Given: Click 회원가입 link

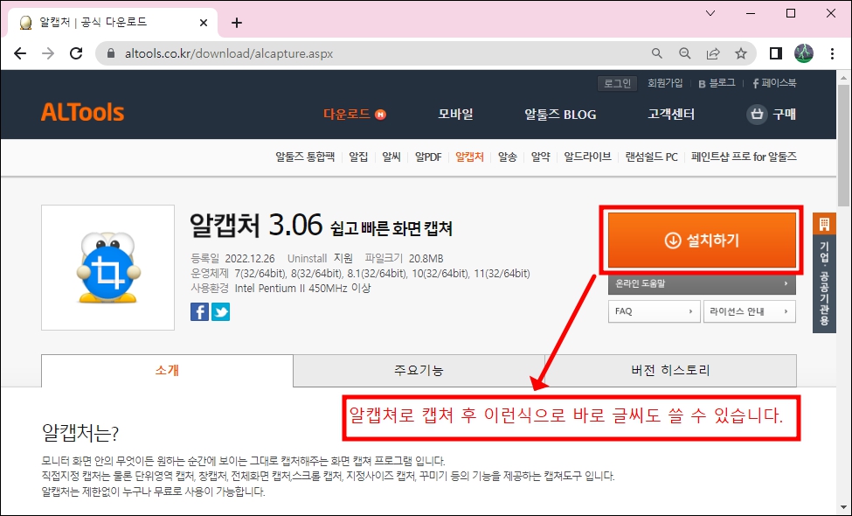Looking at the screenshot, I should point(665,83).
